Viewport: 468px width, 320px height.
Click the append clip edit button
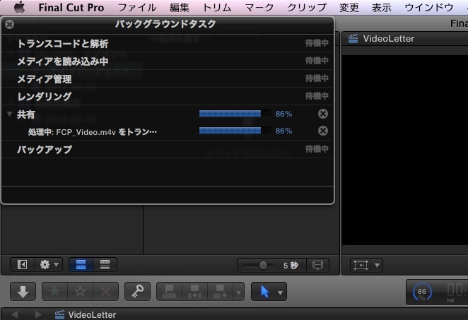220,291
